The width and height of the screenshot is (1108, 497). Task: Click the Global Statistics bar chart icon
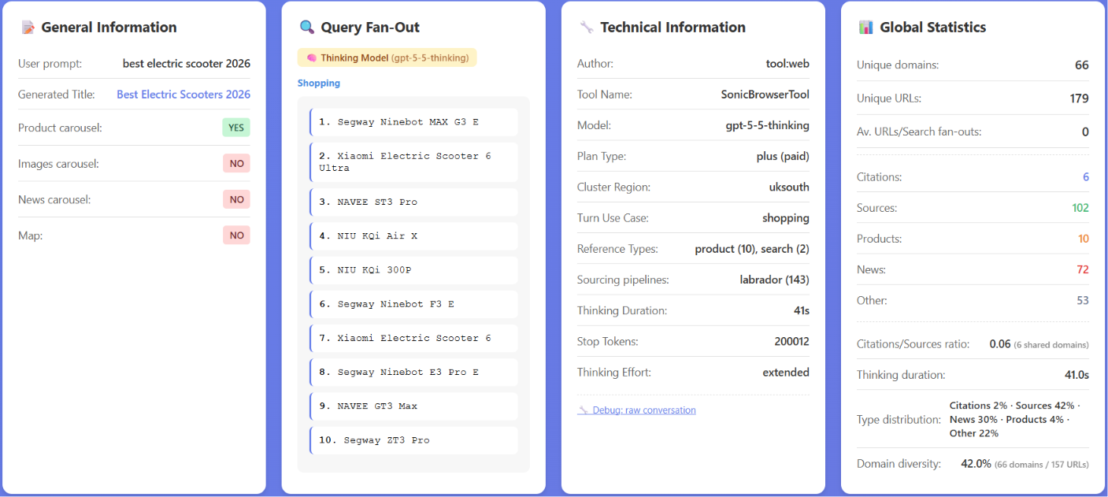[866, 28]
